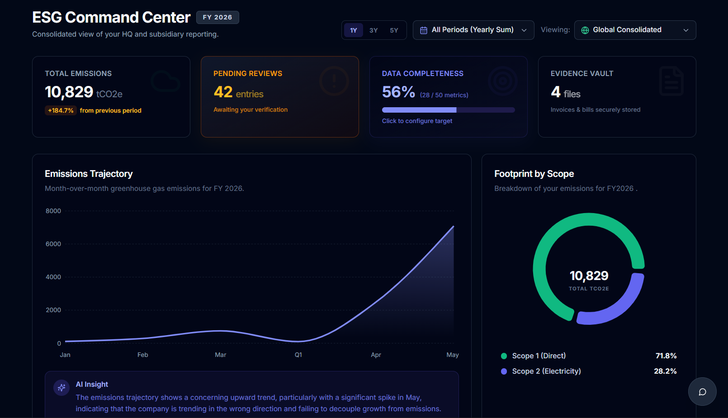Switch to the 5Y time range
Viewport: 728px width, 418px height.
coord(394,30)
